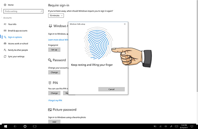The image size is (198, 129).
Task: Open Family & other people page
Action: [x=18, y=50]
